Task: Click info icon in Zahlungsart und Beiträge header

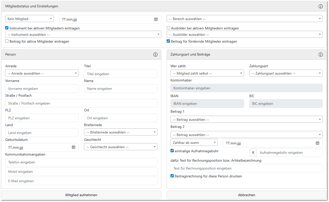Action: tap(321, 55)
